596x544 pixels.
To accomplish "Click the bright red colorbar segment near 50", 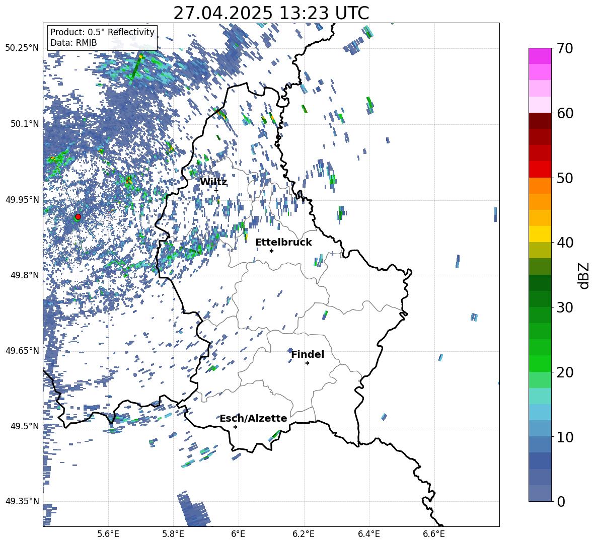I will [540, 170].
